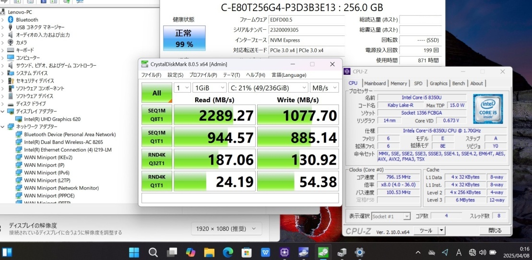Viewport: 532px width, 260px height.
Task: Switch to Device Manager taskbar icon
Action: coord(341,252)
